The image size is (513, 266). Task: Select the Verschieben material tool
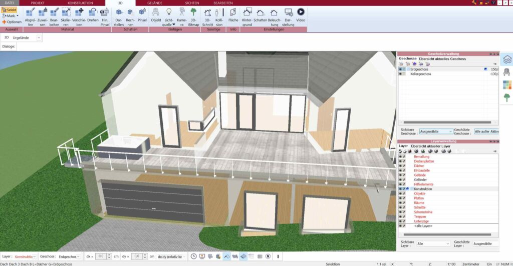point(79,17)
